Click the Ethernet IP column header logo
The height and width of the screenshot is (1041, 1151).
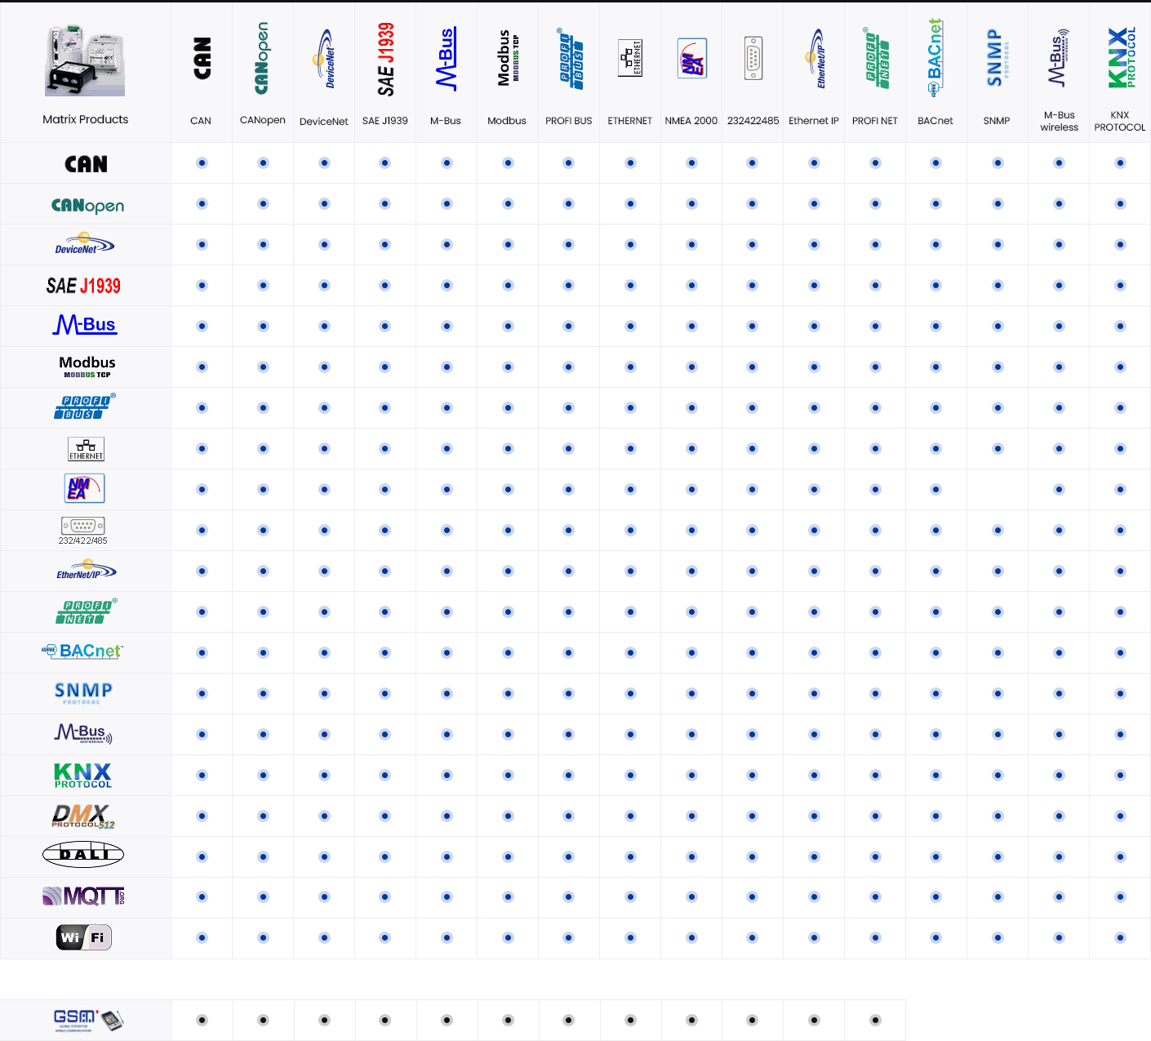815,59
